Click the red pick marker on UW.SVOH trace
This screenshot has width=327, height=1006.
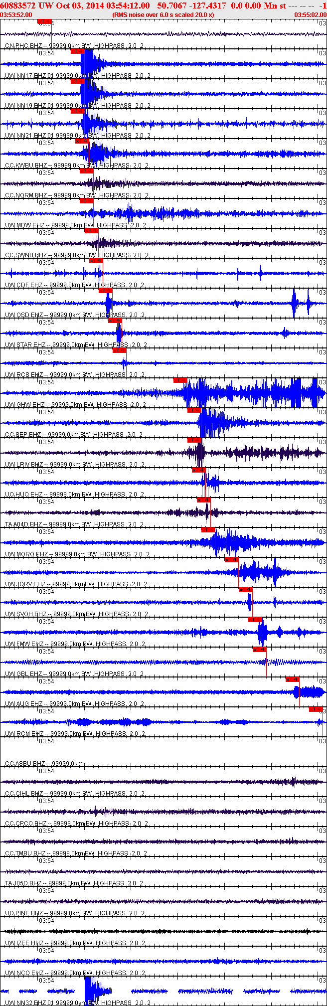click(246, 590)
